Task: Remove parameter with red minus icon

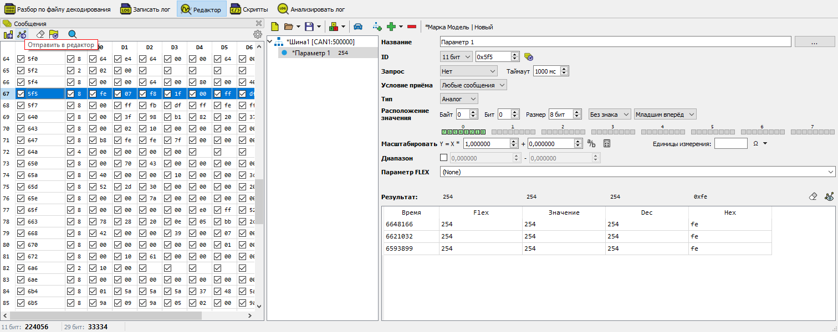Action: pos(412,27)
